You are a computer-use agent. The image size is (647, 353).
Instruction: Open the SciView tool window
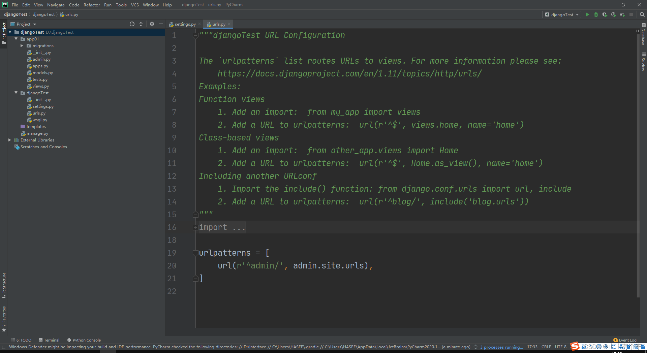click(x=643, y=62)
